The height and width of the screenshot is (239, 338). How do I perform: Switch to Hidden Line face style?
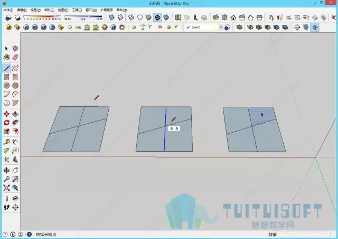pyautogui.click(x=140, y=17)
